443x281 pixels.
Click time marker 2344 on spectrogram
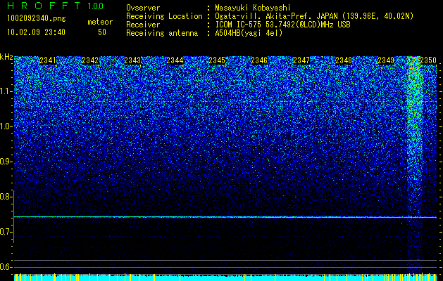[175, 60]
